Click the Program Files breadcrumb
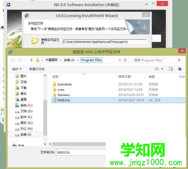This screenshot has width=188, height=169. click(x=91, y=60)
